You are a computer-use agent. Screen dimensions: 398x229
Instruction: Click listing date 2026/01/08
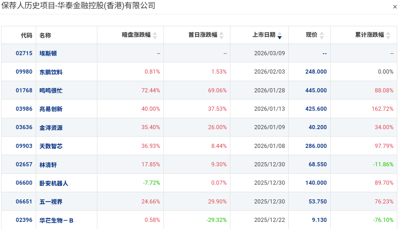269,146
